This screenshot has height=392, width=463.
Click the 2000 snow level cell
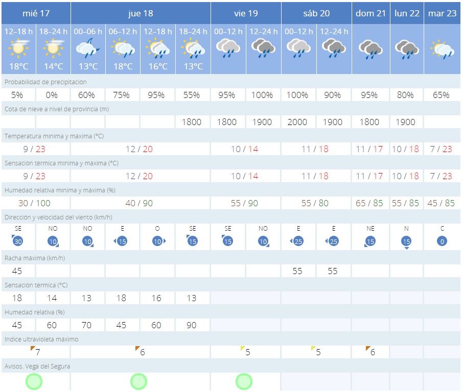(x=297, y=122)
